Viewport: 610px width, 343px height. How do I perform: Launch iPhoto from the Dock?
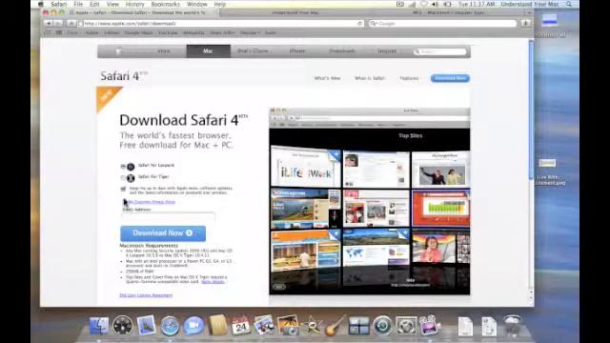tap(288, 325)
